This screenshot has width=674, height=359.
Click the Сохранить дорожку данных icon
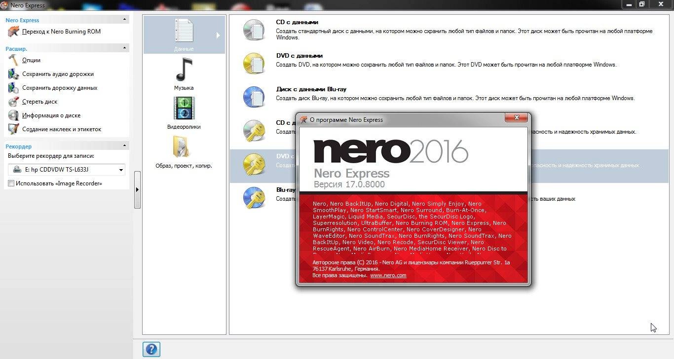13,88
